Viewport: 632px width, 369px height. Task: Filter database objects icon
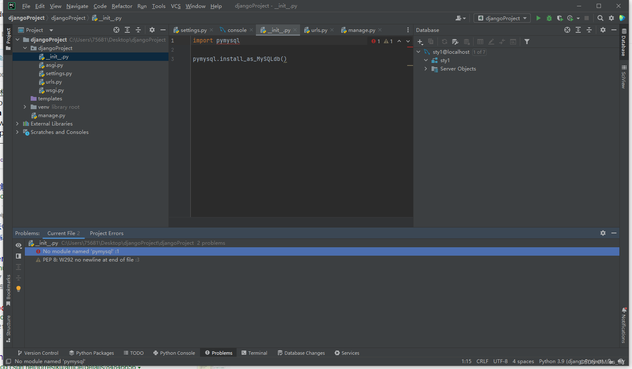tap(527, 42)
